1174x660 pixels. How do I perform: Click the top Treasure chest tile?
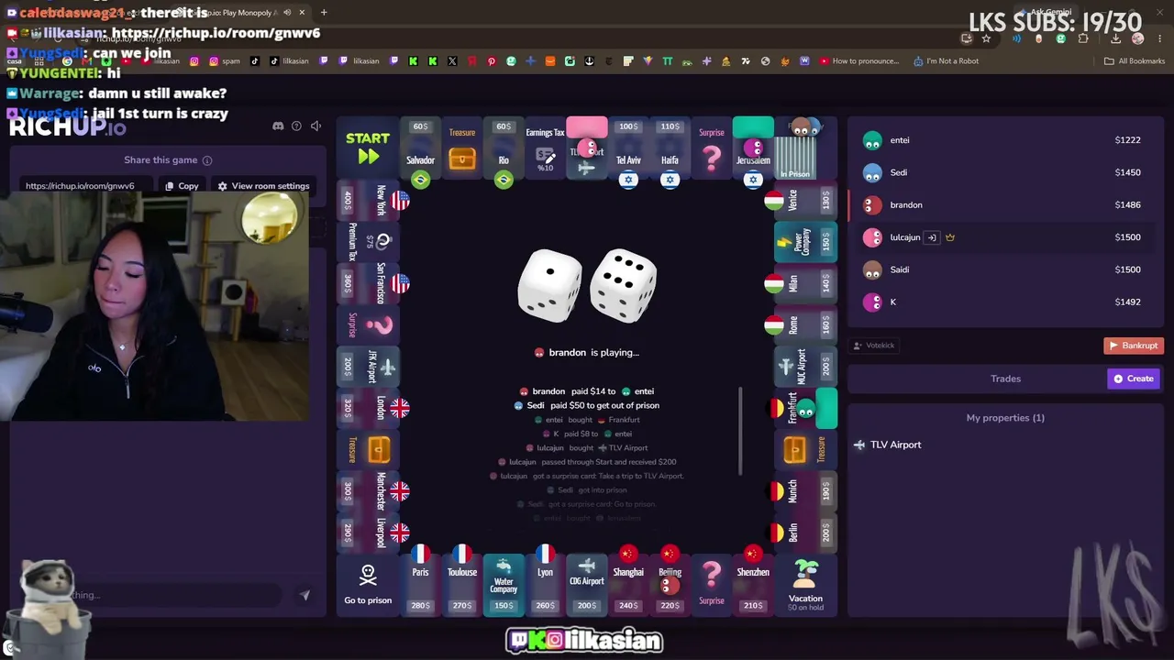[x=462, y=148]
